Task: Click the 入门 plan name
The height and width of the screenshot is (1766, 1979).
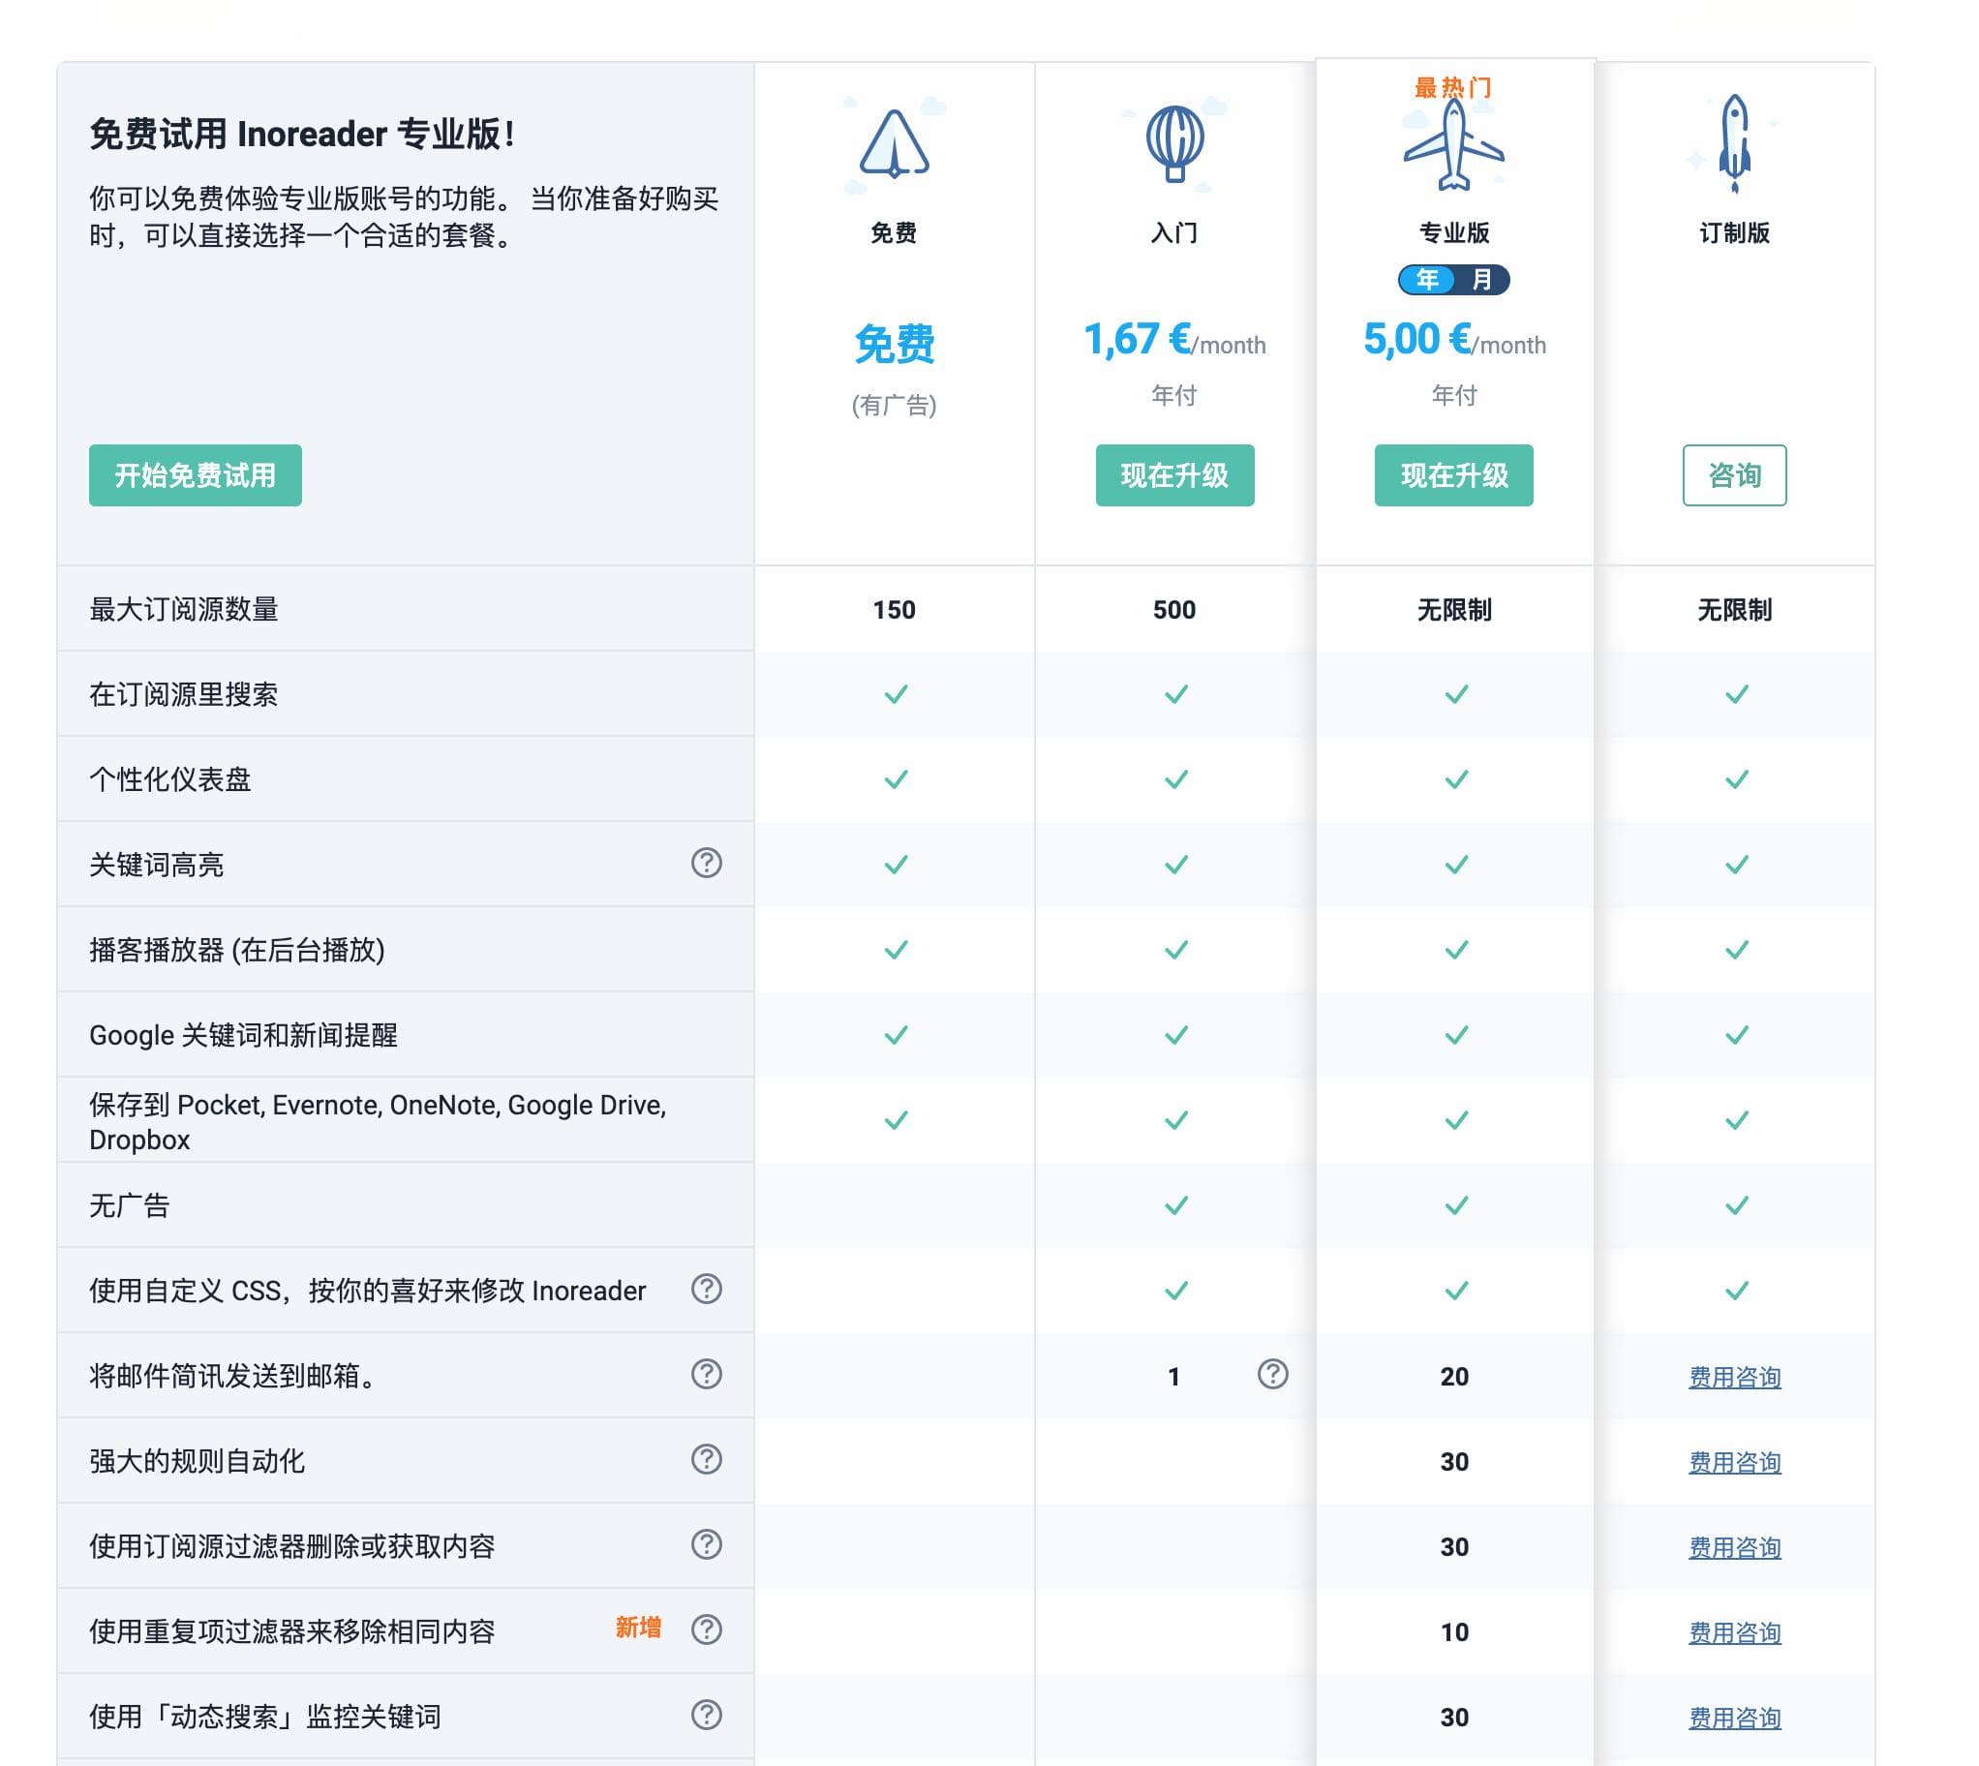Action: (x=1173, y=233)
